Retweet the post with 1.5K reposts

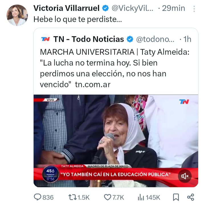(x=72, y=197)
